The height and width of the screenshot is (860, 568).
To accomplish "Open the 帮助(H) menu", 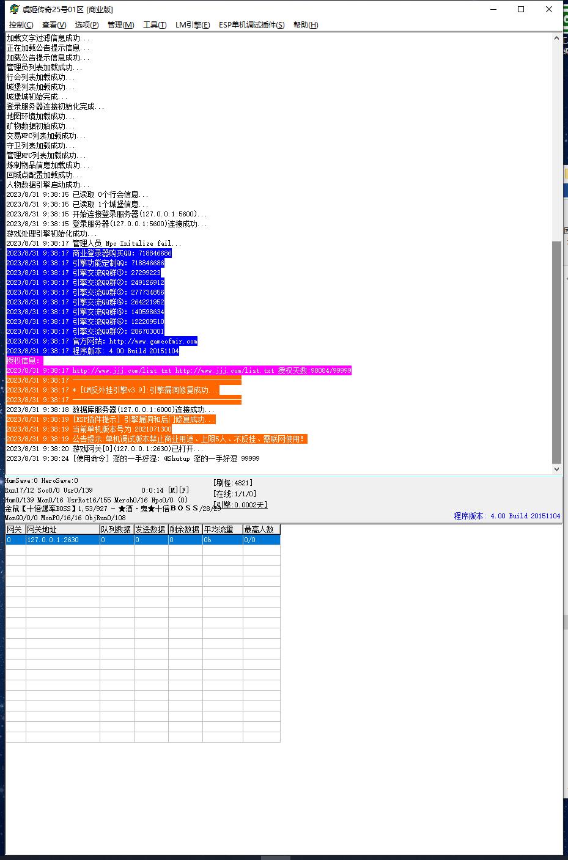I will 305,25.
